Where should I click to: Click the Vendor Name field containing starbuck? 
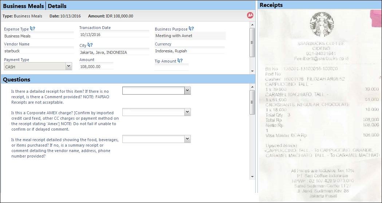(x=39, y=51)
